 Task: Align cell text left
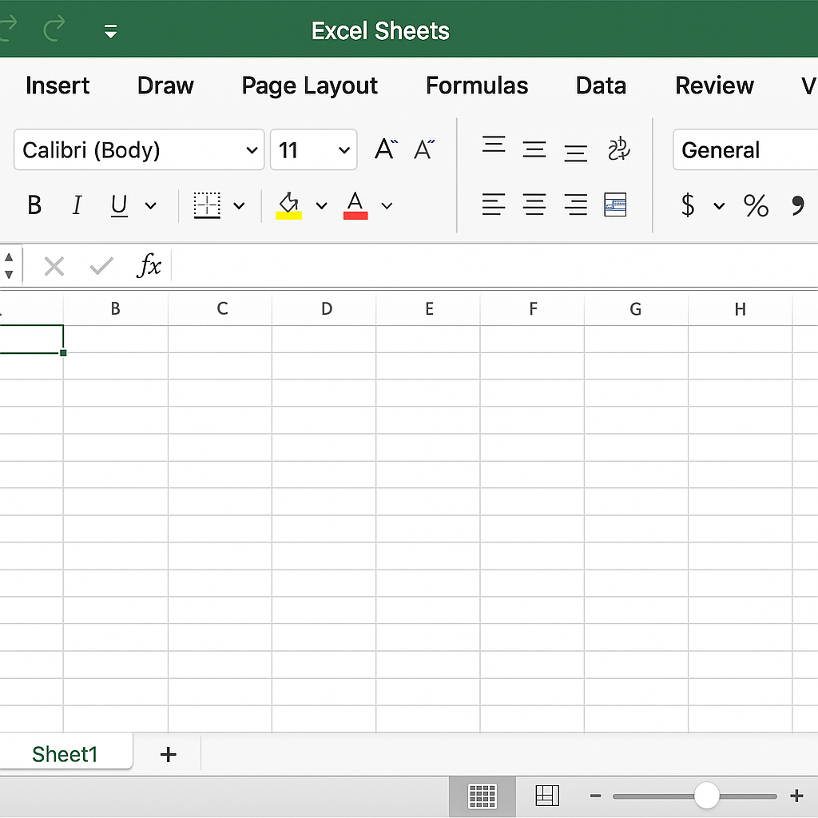pyautogui.click(x=494, y=204)
